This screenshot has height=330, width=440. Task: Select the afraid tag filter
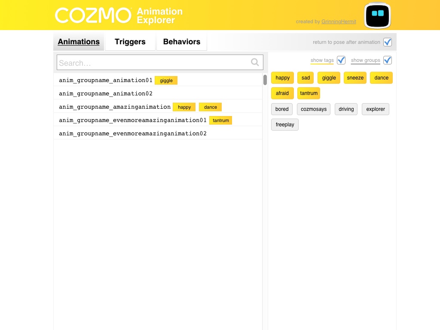[x=282, y=93]
